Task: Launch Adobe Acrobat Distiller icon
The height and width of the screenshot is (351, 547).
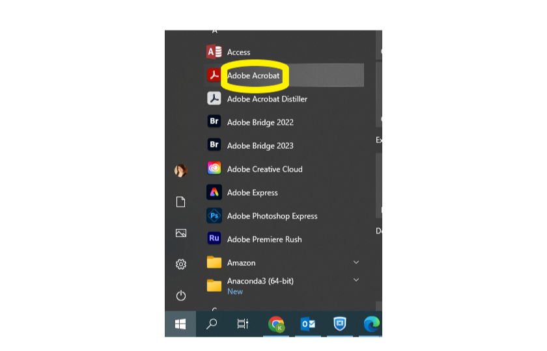Action: click(214, 99)
